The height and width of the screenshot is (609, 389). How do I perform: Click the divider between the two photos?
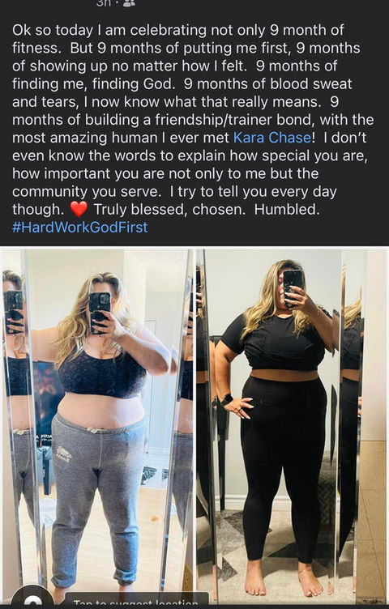pyautogui.click(x=194, y=426)
